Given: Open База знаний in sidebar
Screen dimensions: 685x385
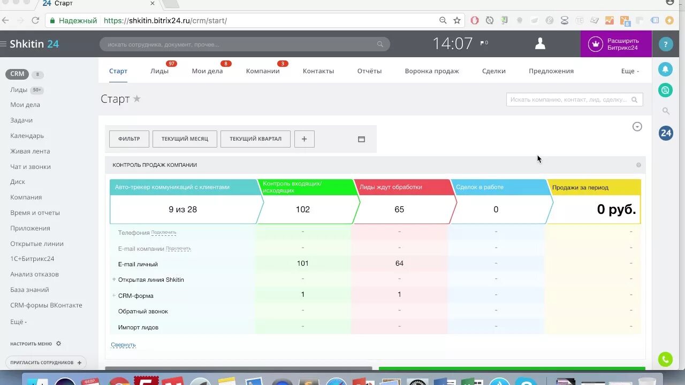Looking at the screenshot, I should 29,290.
